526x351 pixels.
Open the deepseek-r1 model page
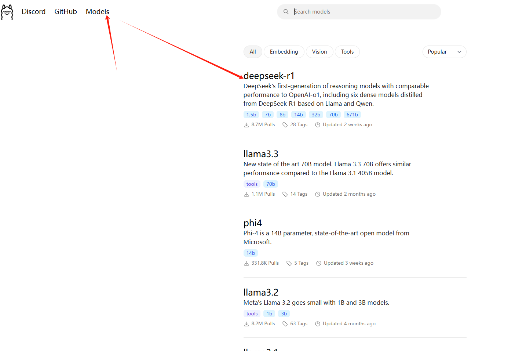coord(269,76)
